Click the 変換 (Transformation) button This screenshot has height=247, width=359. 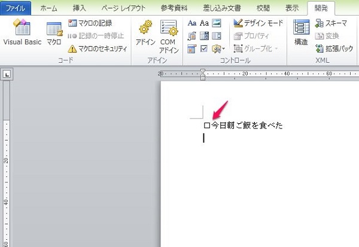pyautogui.click(x=327, y=36)
